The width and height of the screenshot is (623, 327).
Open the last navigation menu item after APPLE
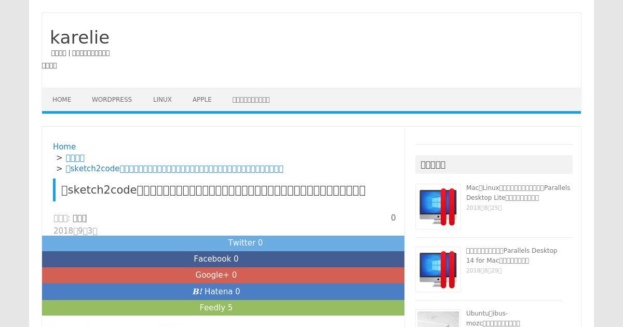pyautogui.click(x=251, y=100)
